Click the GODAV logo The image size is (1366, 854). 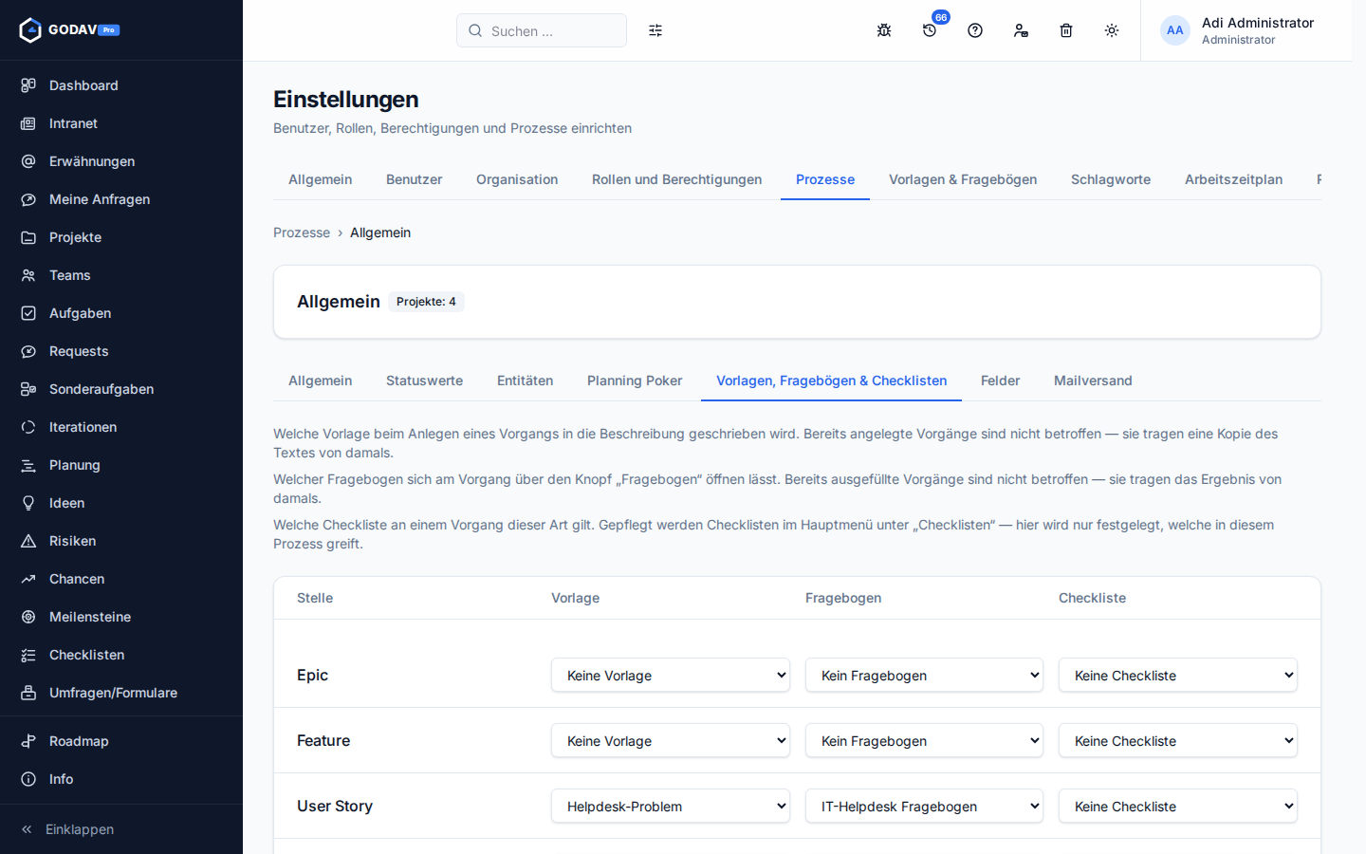[x=69, y=30]
